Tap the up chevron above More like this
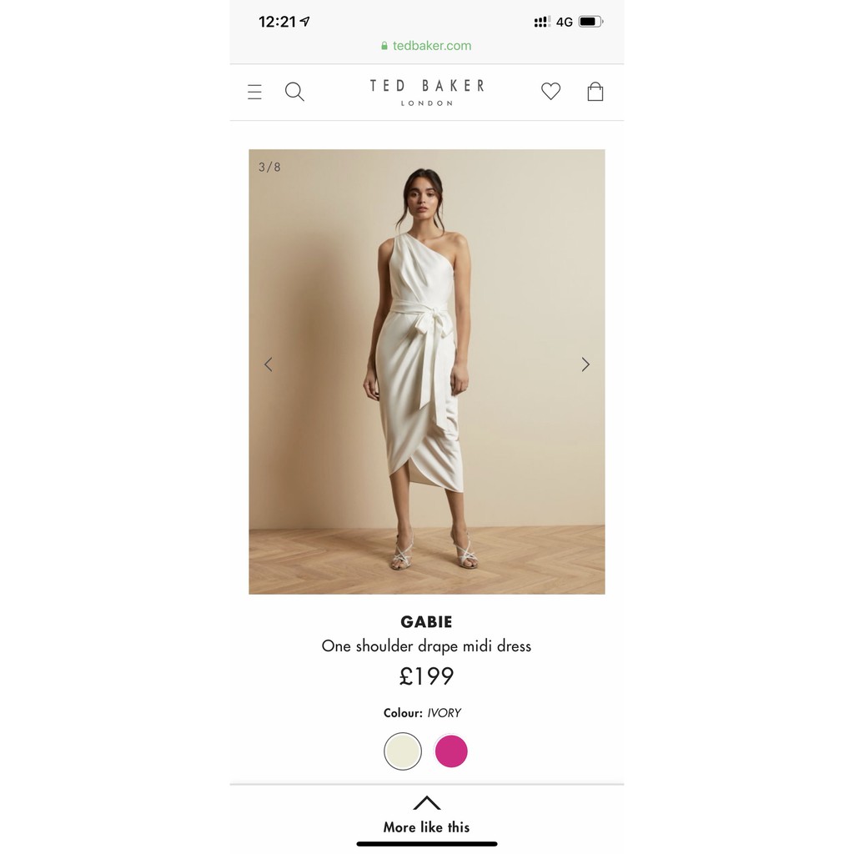This screenshot has height=854, width=854. [x=426, y=803]
